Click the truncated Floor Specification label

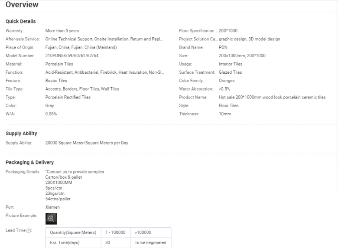(198, 31)
